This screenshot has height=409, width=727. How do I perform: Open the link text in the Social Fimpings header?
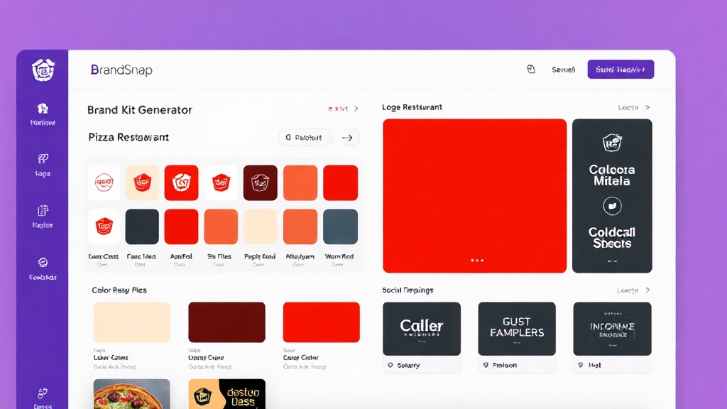[628, 290]
